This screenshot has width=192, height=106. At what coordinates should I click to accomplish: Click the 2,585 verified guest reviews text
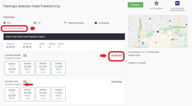[x=177, y=9]
